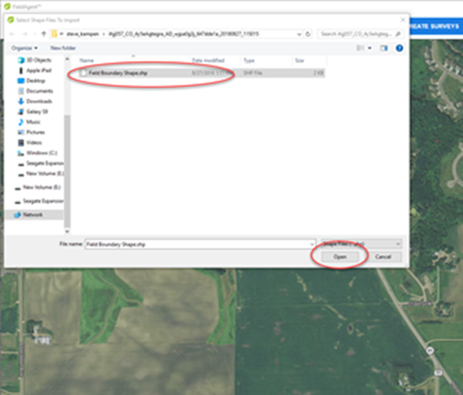
Task: Toggle the preview pane icon
Action: pyautogui.click(x=385, y=48)
